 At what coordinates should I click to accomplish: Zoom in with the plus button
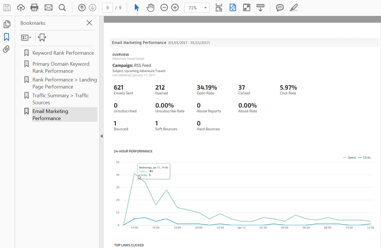(x=175, y=8)
